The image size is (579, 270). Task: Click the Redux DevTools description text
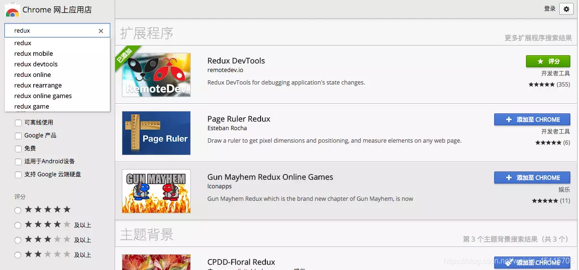(286, 83)
